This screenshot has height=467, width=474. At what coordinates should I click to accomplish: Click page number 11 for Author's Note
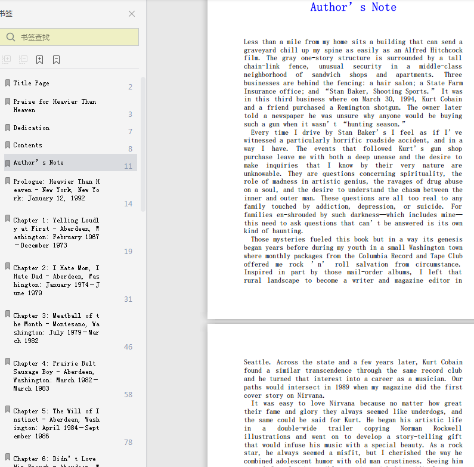(128, 166)
